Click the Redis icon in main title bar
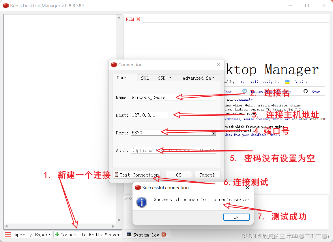 [x=6, y=6]
